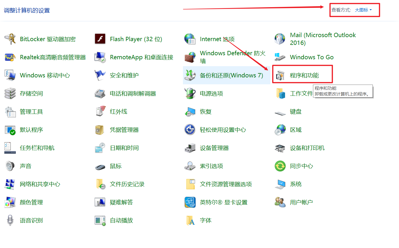Open 默认程序 icon

(10, 130)
